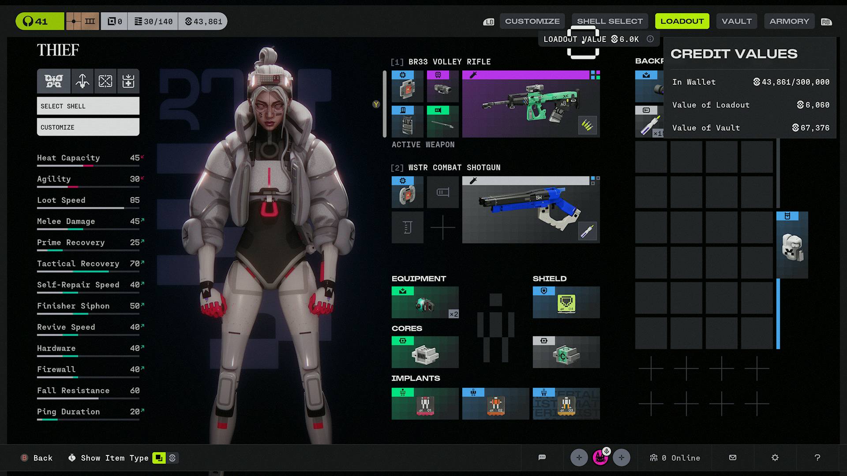Click the deposit crate icon in the shell toolbar
This screenshot has height=476, width=847.
pos(128,81)
